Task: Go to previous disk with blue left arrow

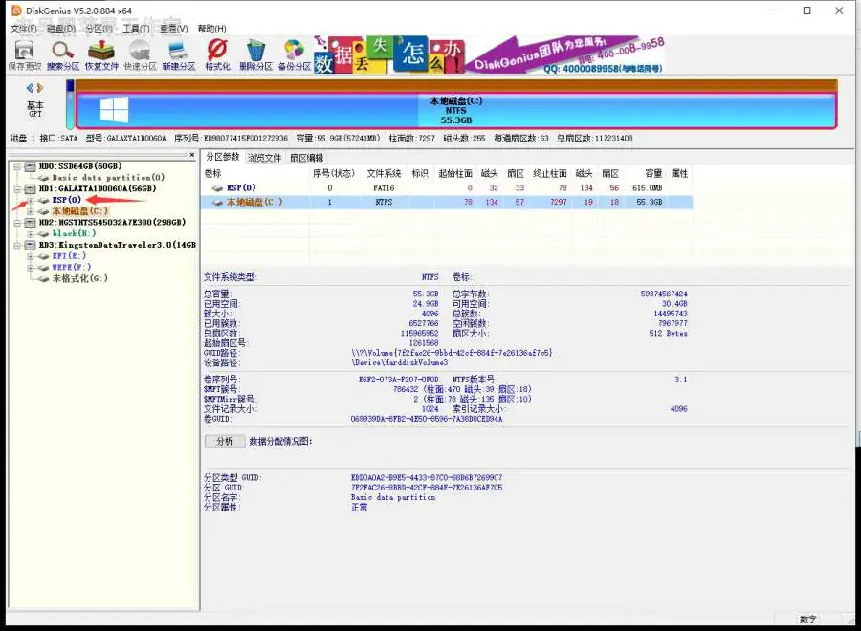Action: tap(30, 88)
